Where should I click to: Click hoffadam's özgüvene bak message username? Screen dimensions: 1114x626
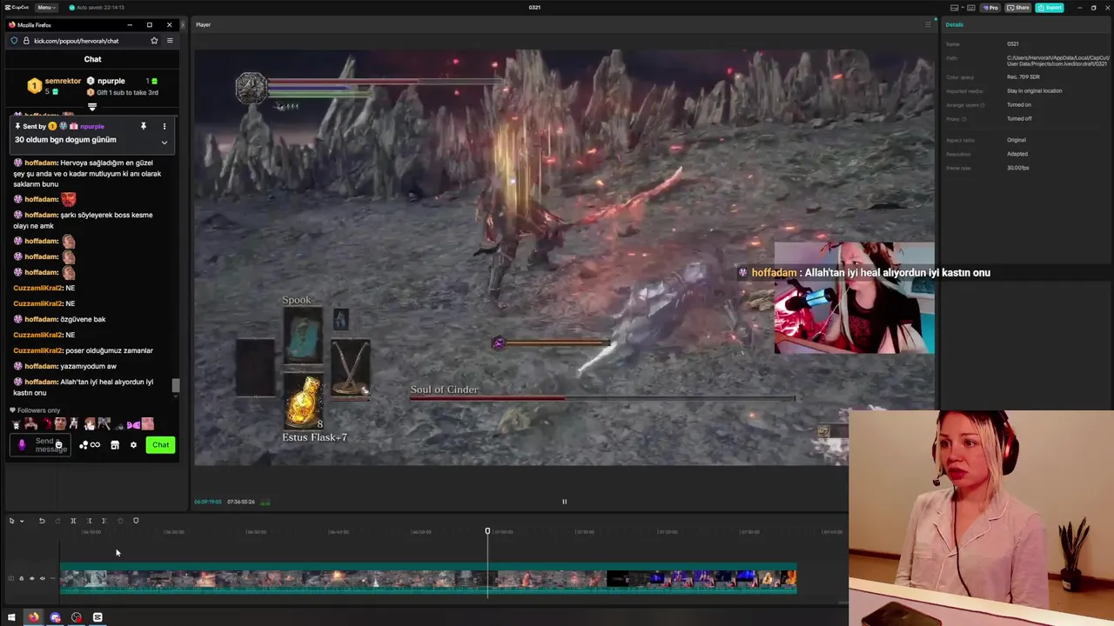point(40,319)
